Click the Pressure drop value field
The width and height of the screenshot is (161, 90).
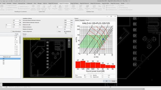pyautogui.click(x=87, y=77)
